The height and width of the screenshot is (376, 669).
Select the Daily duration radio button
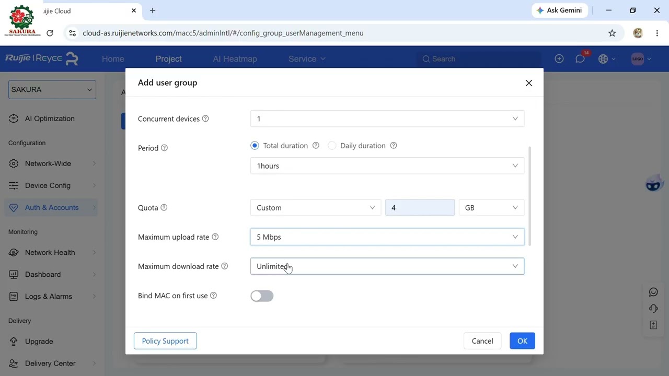(332, 146)
